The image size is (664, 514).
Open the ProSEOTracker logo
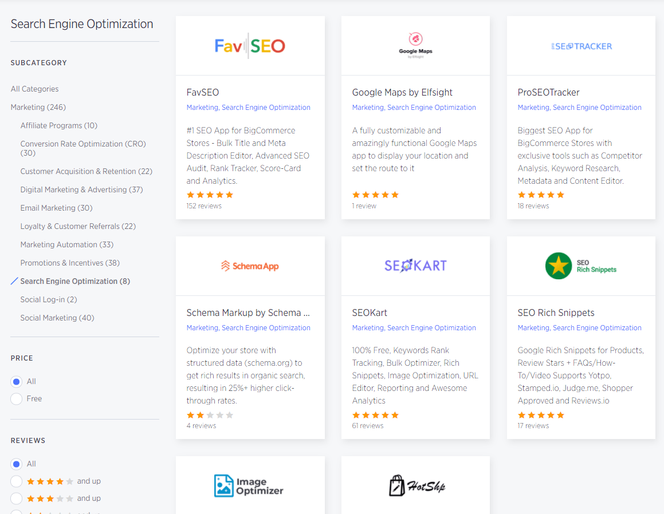click(582, 46)
